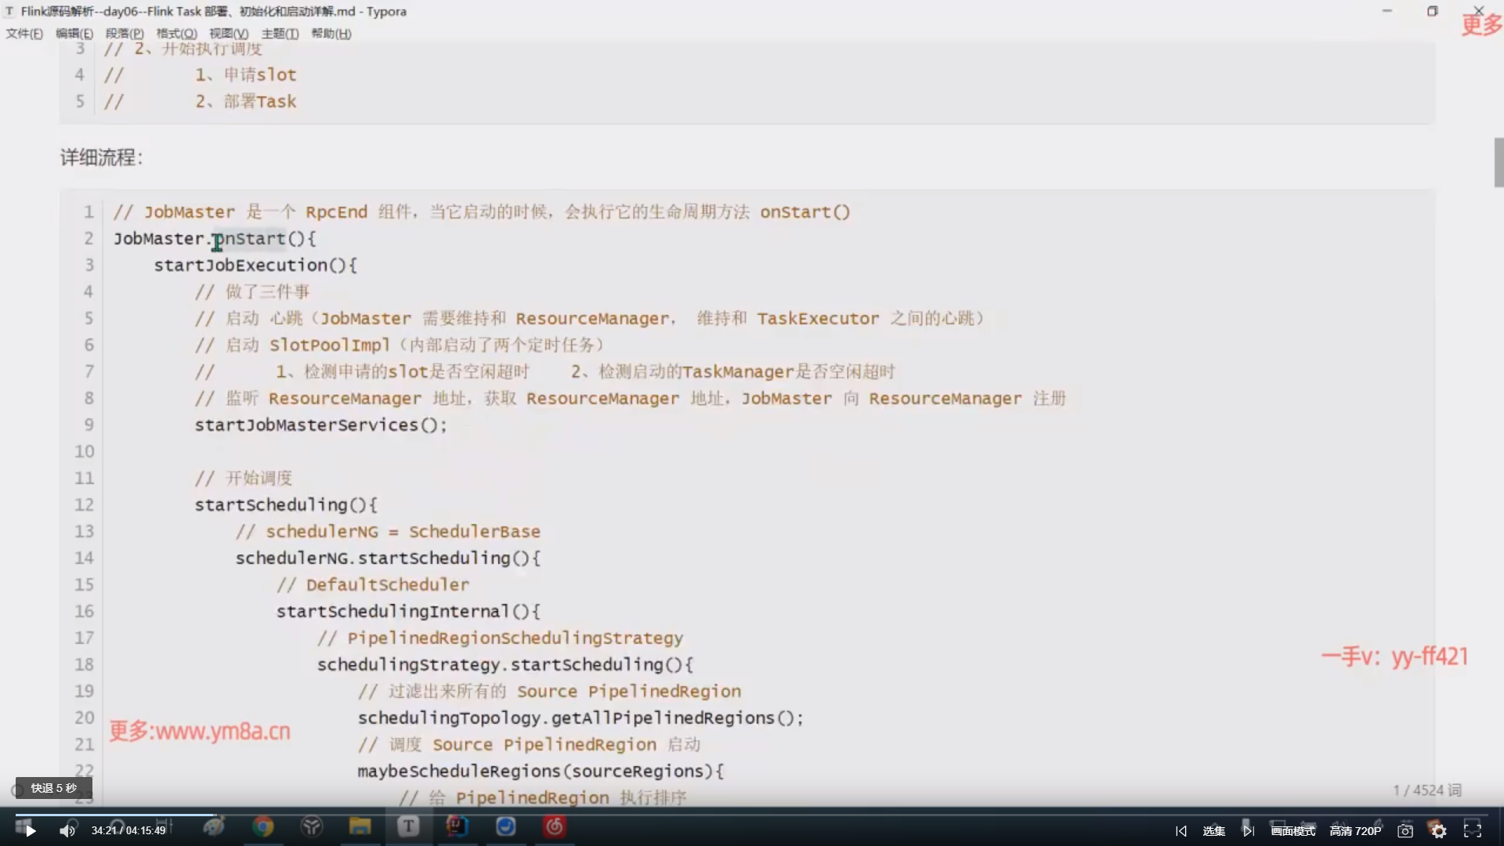Open the 文件(F) menu
Screen dimensions: 1504x846
click(24, 34)
